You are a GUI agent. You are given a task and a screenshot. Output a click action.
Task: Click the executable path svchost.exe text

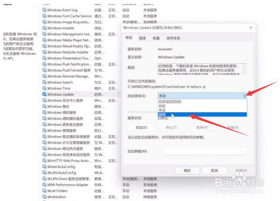167,87
